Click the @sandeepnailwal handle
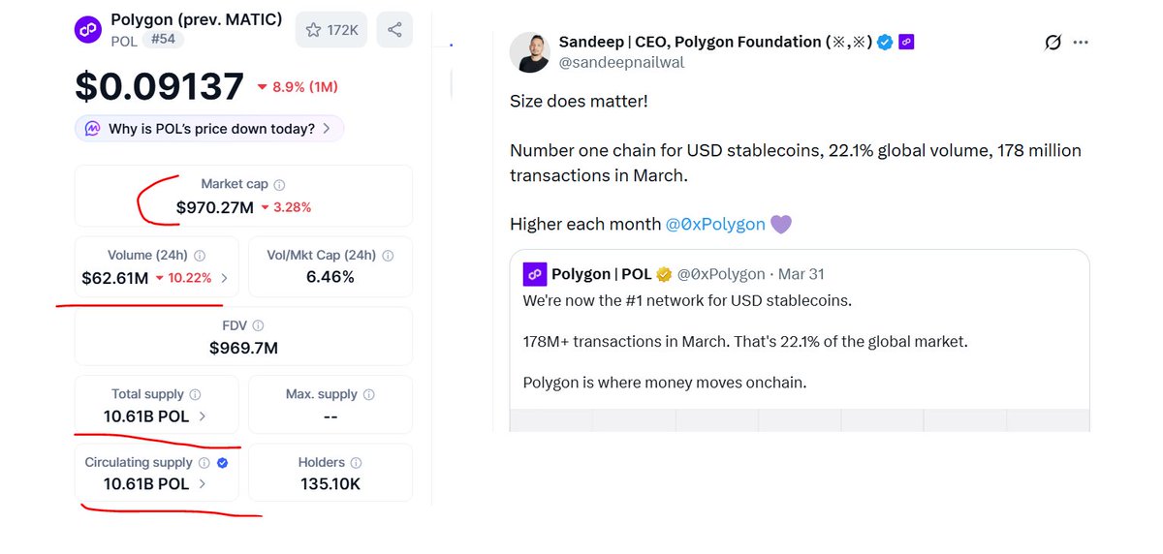Image resolution: width=1163 pixels, height=554 pixels. (621, 62)
